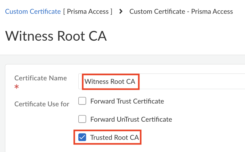Click the word Witness inside the name field
Screen dimensions: 245x152
[96, 82]
